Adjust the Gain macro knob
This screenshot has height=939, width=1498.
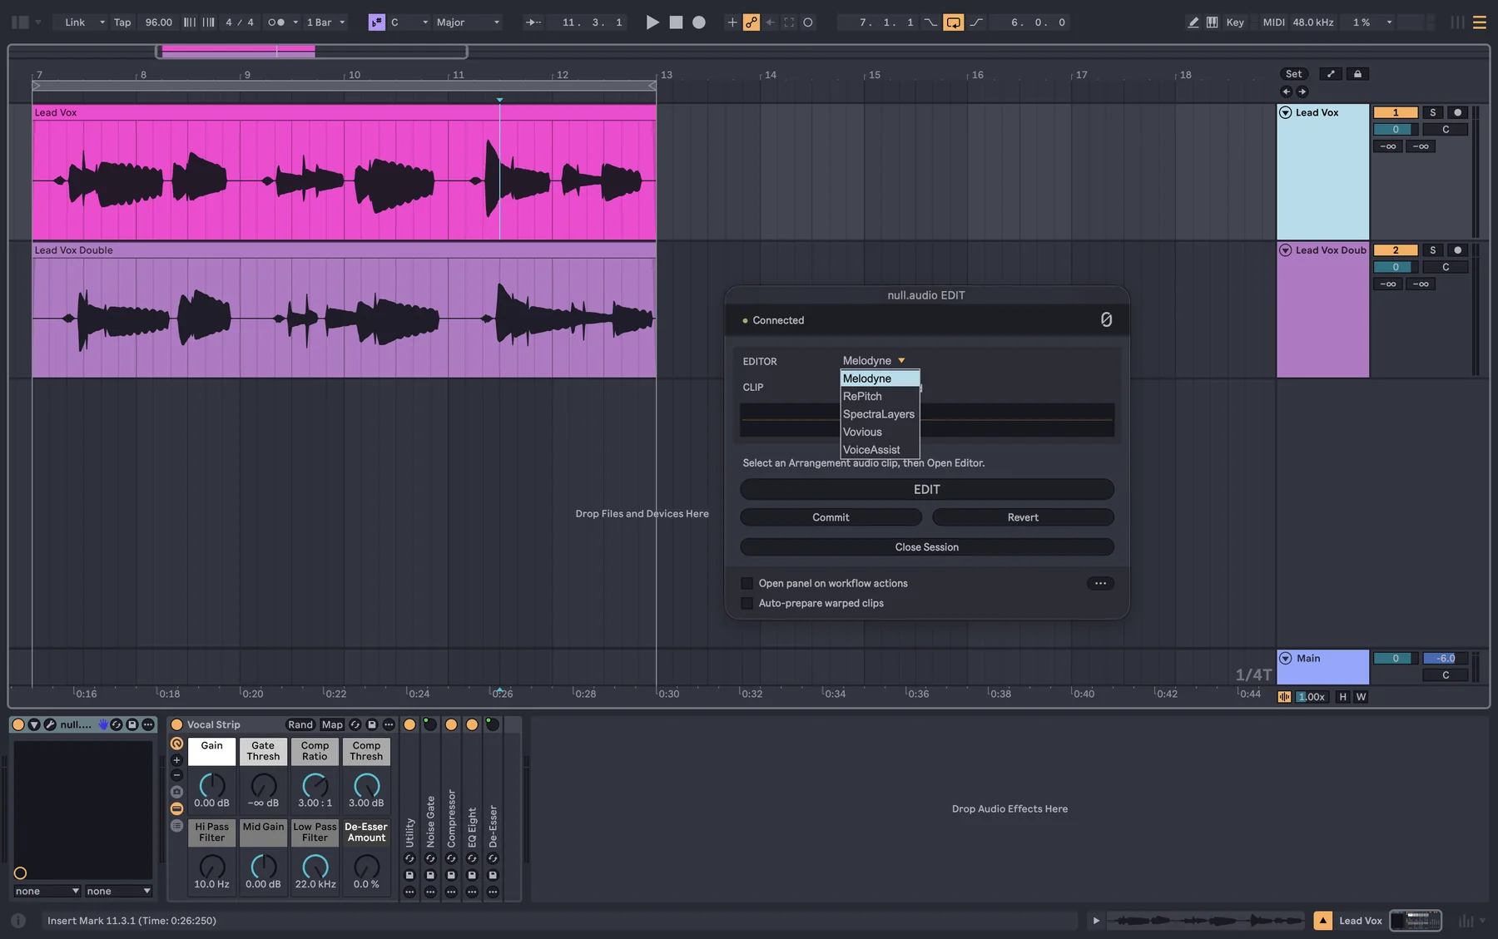[212, 784]
